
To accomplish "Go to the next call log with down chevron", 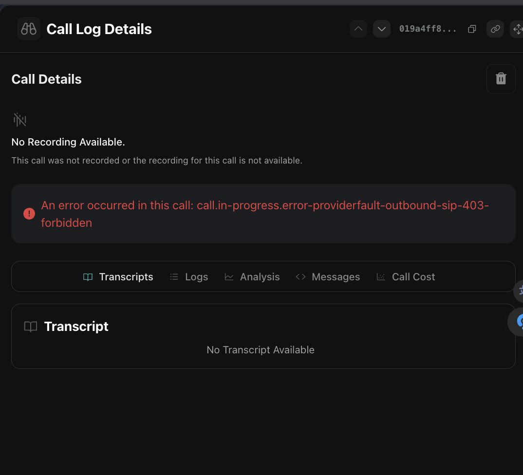I will [x=382, y=29].
